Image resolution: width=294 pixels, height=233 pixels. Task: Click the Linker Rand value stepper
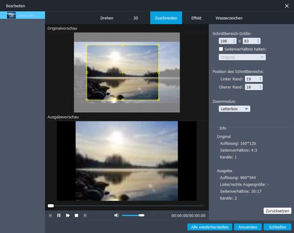click(x=261, y=78)
